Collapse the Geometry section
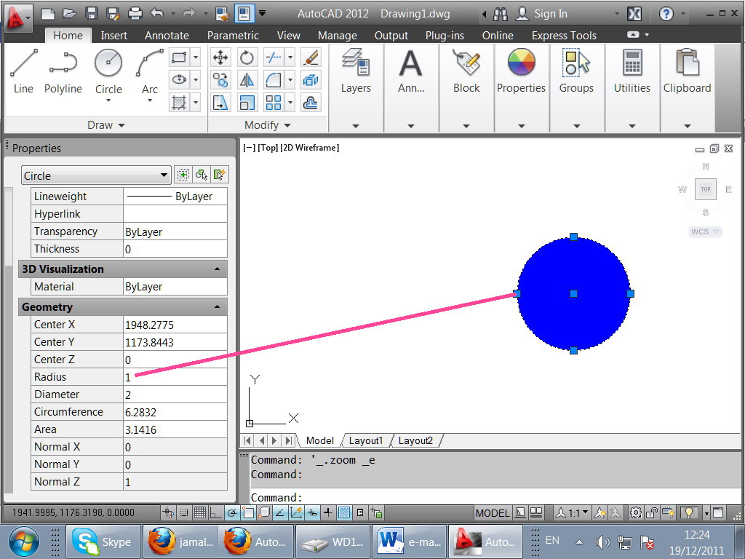 point(218,307)
